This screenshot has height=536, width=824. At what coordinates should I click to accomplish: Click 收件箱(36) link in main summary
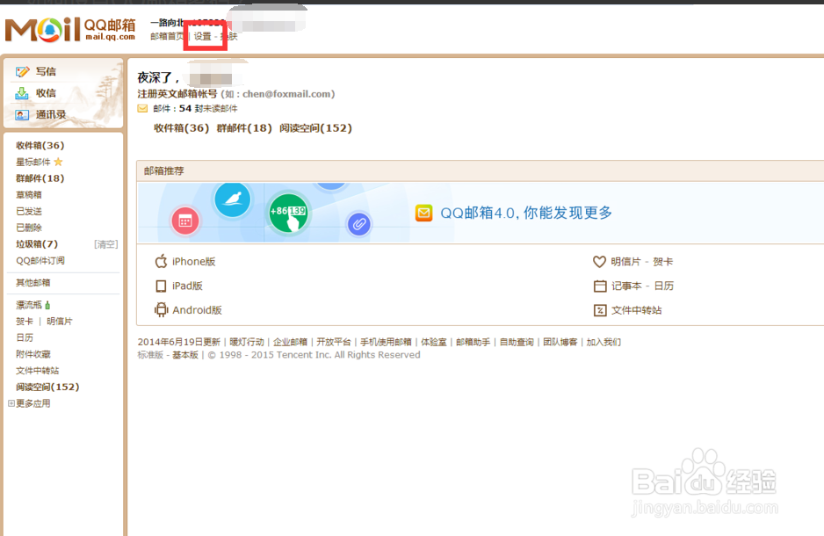pos(181,127)
